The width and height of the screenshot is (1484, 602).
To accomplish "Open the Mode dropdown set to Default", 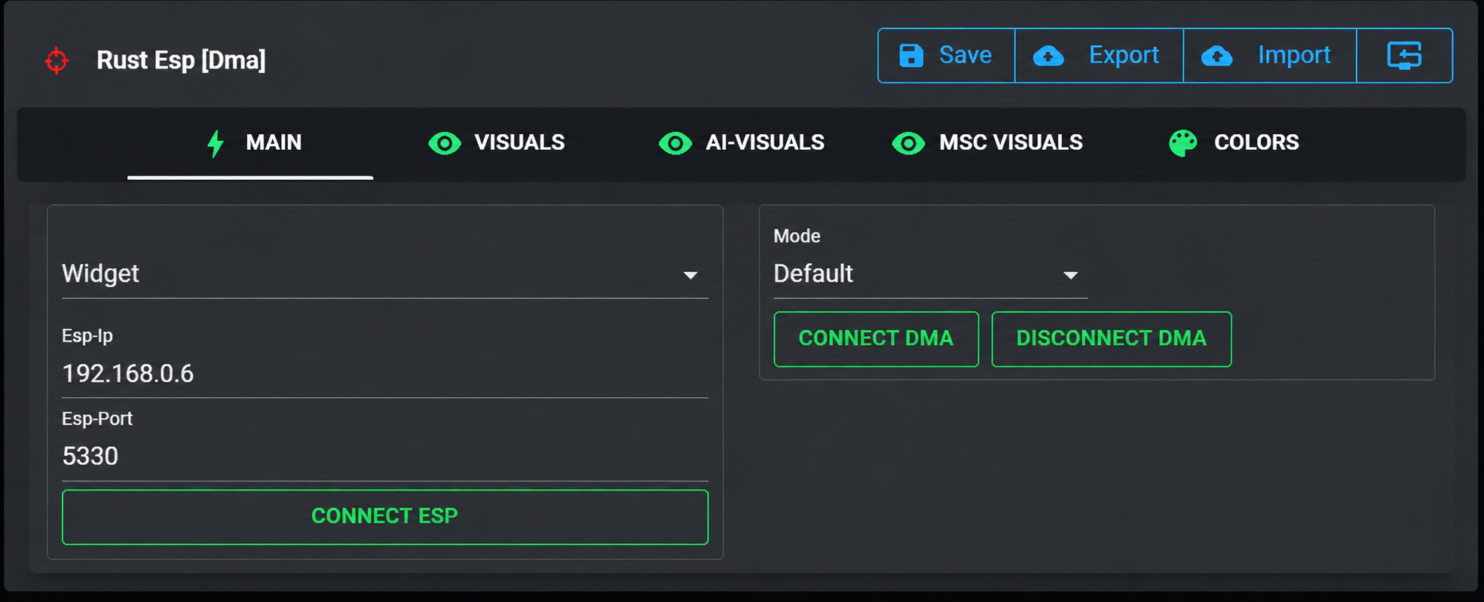I will click(931, 274).
